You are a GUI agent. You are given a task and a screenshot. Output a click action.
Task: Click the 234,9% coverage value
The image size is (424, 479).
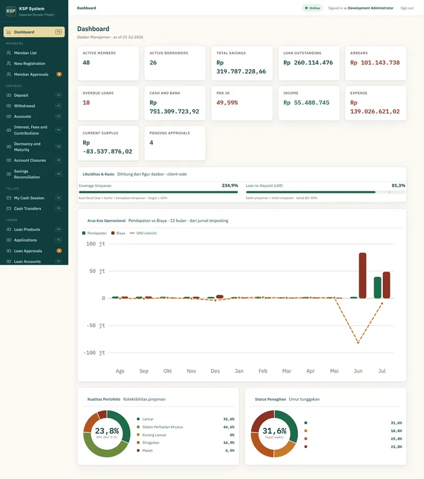pyautogui.click(x=230, y=185)
